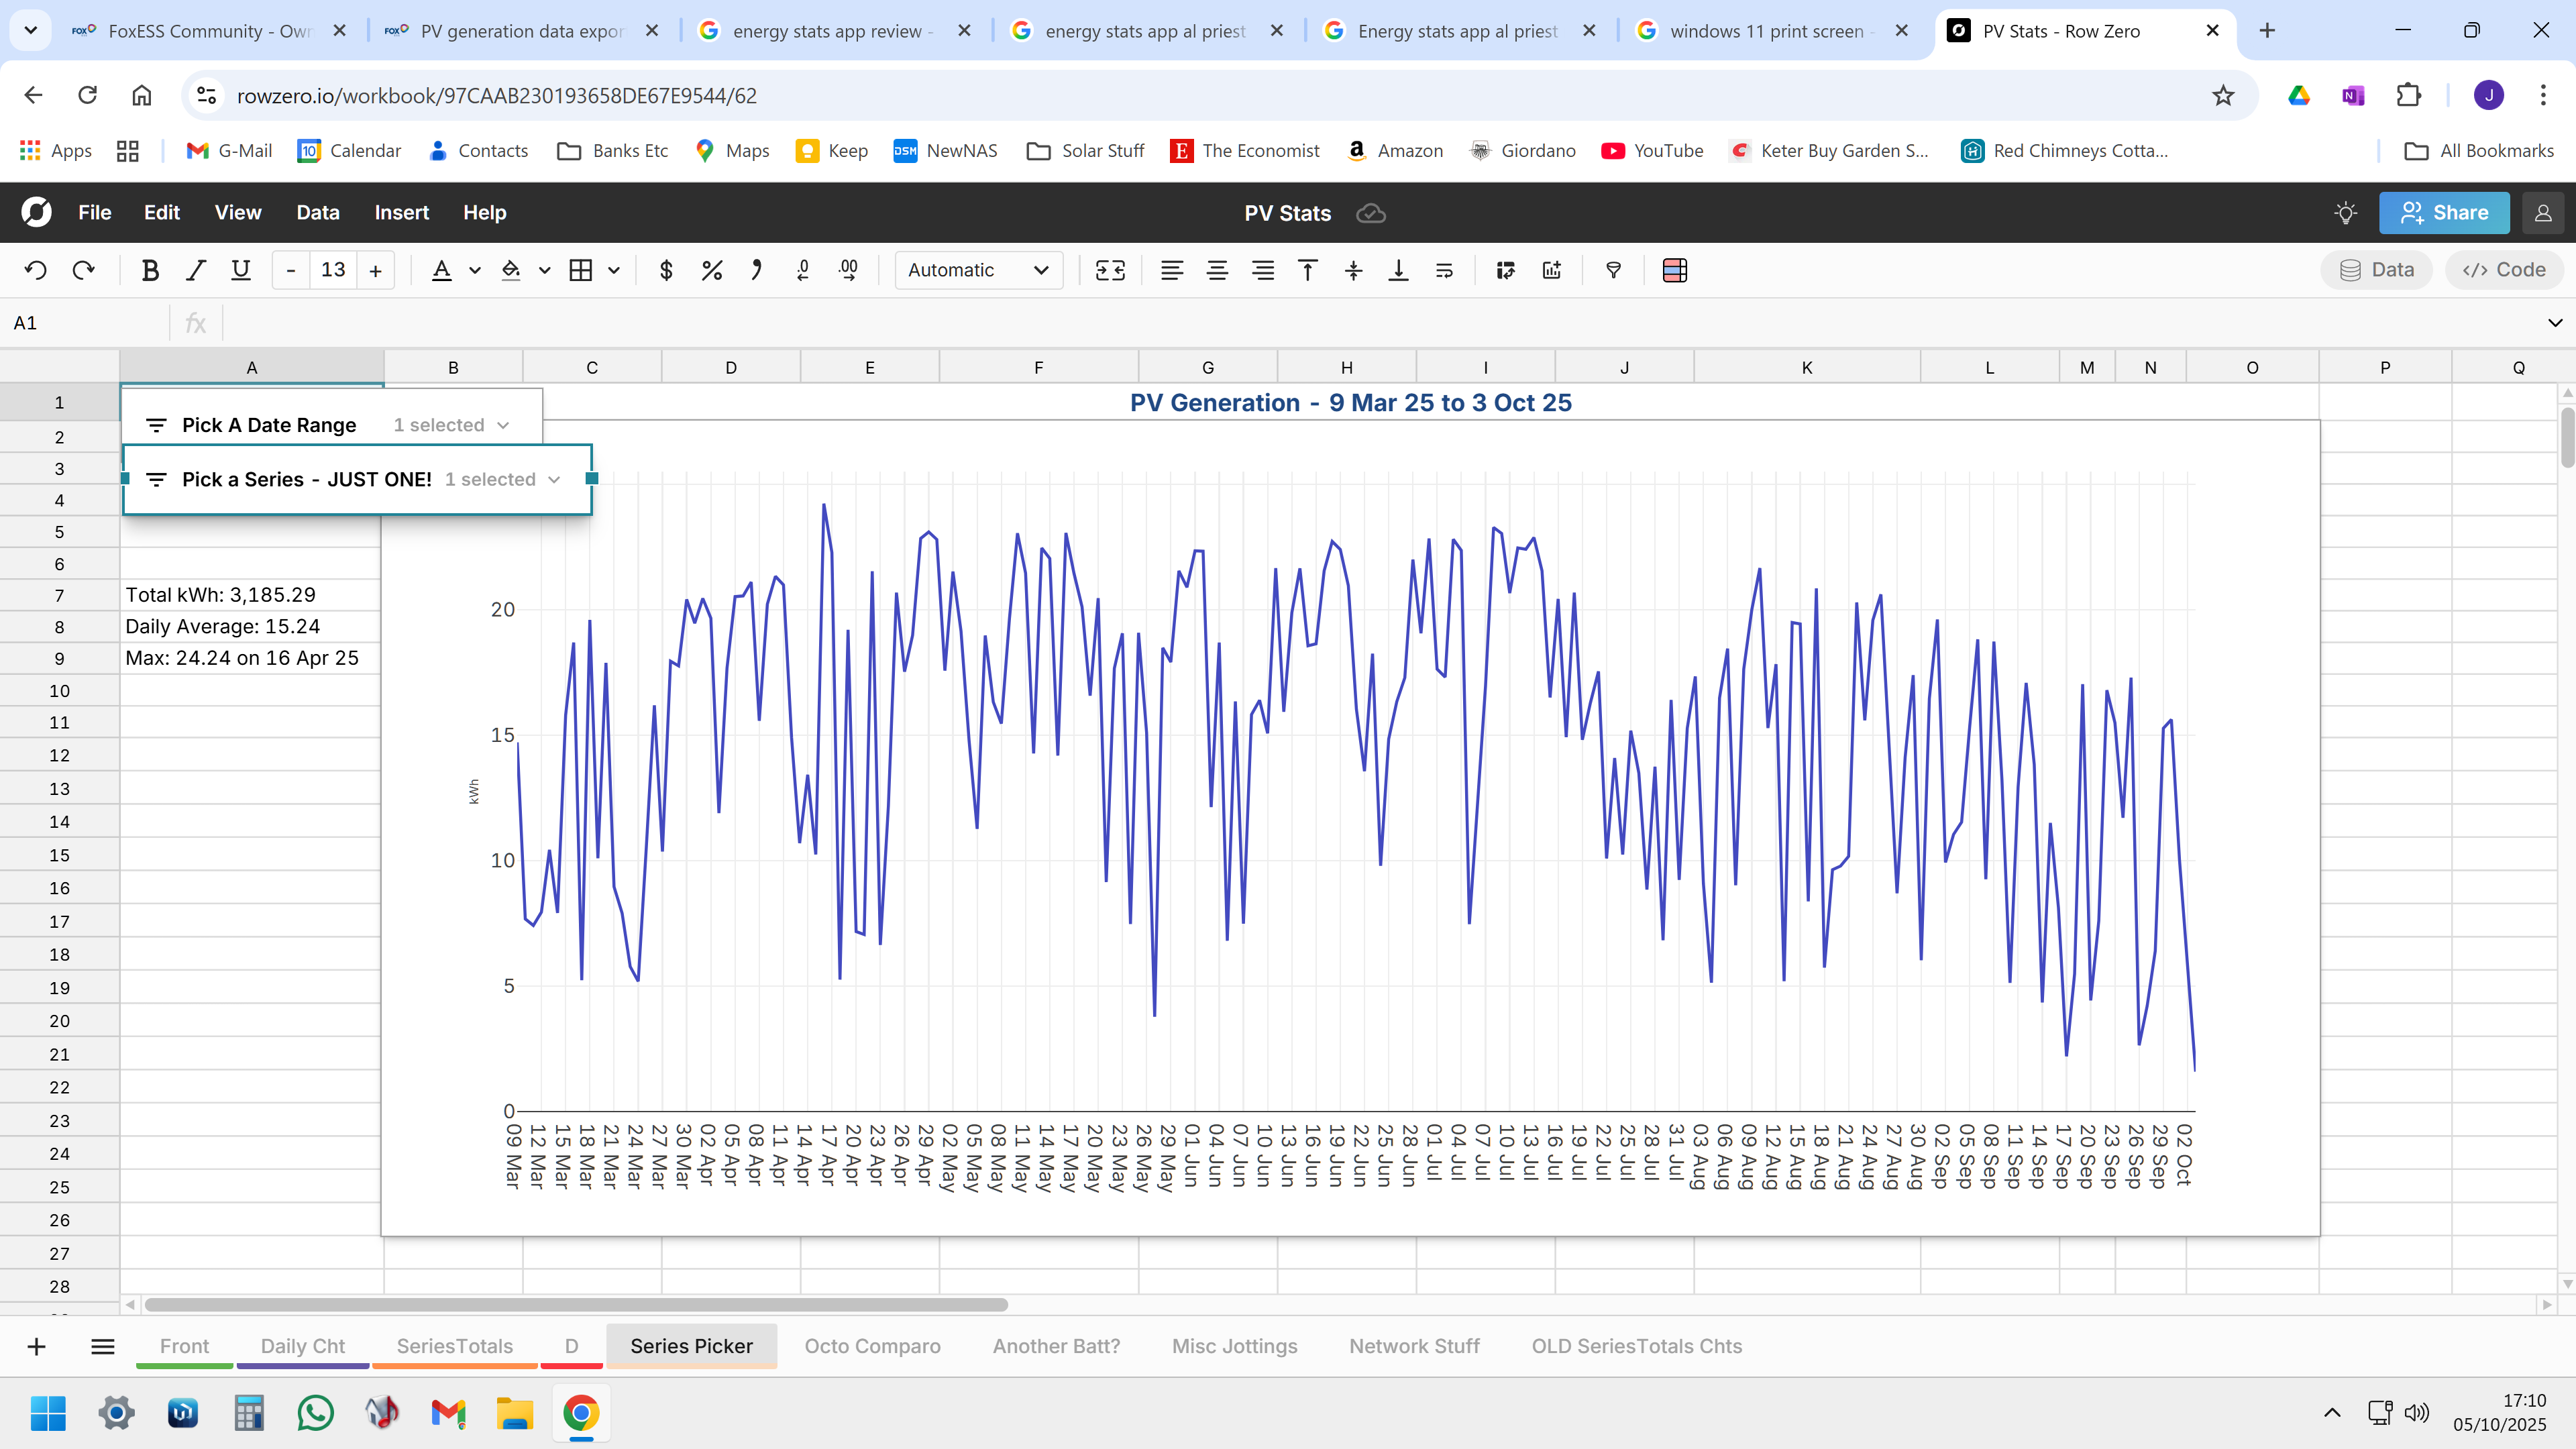This screenshot has width=2576, height=1449.
Task: Enable text wrapping icon
Action: 1444,270
